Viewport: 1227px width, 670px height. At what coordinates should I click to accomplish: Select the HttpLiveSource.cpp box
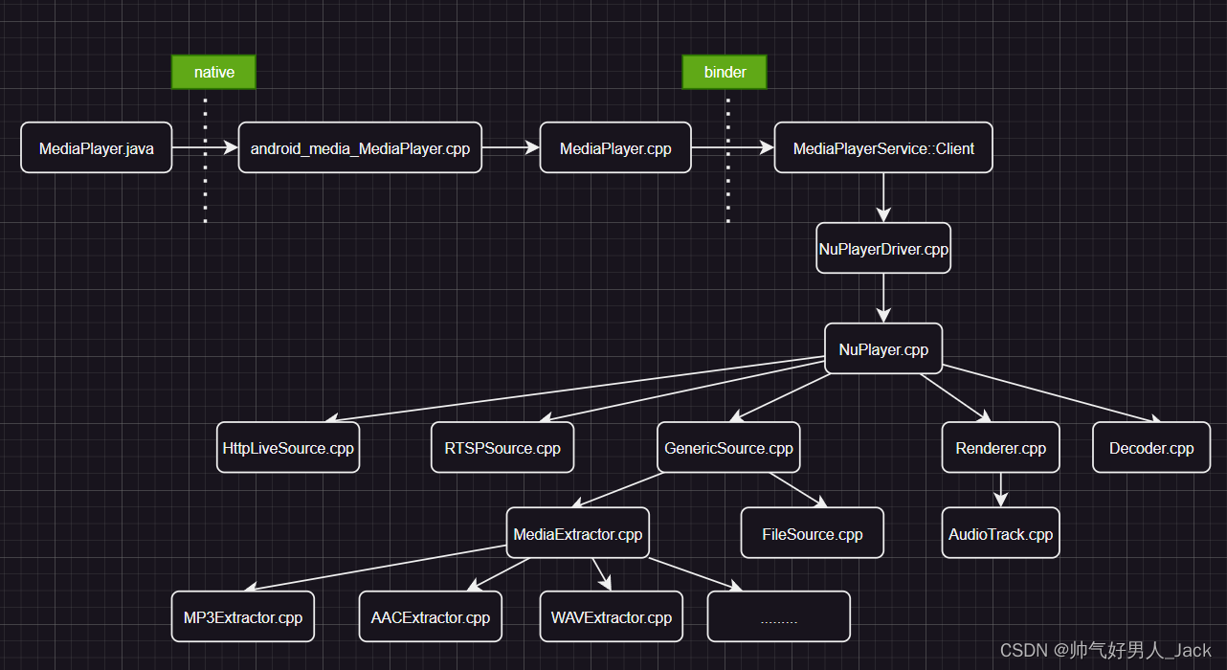[288, 447]
